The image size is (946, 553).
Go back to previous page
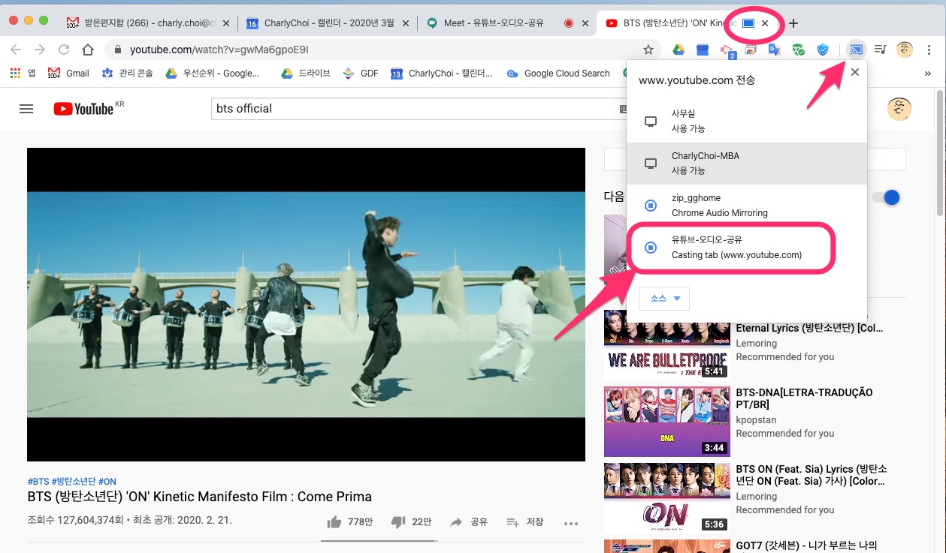(16, 50)
